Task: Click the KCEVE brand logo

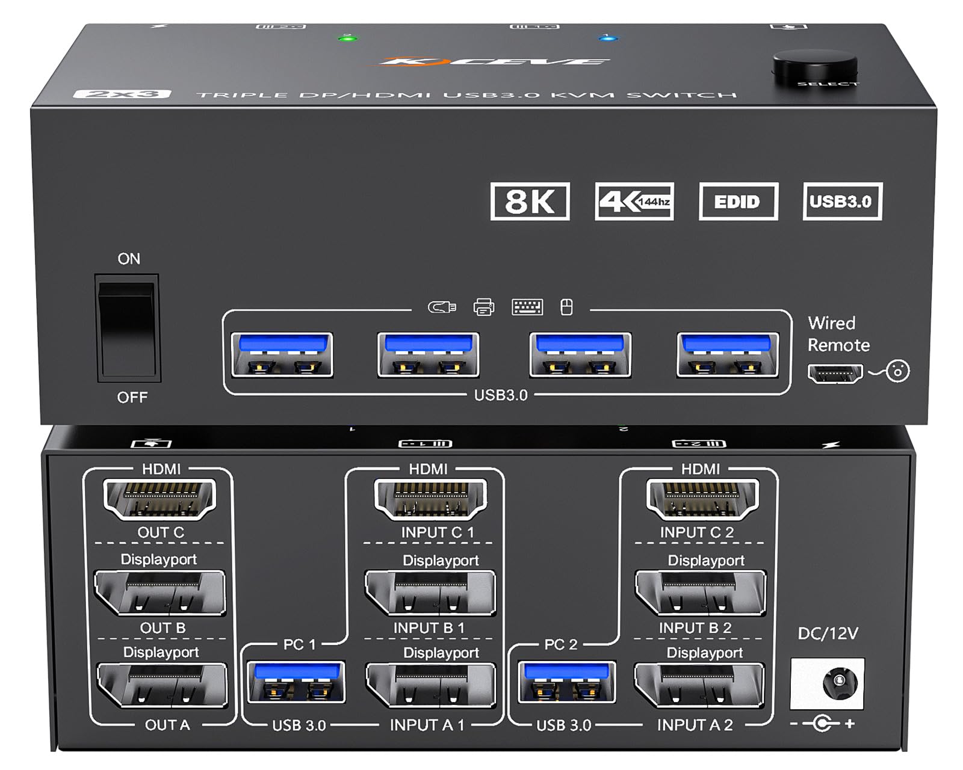Action: (494, 61)
